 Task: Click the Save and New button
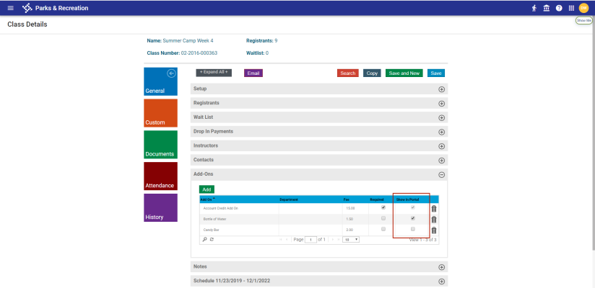404,73
